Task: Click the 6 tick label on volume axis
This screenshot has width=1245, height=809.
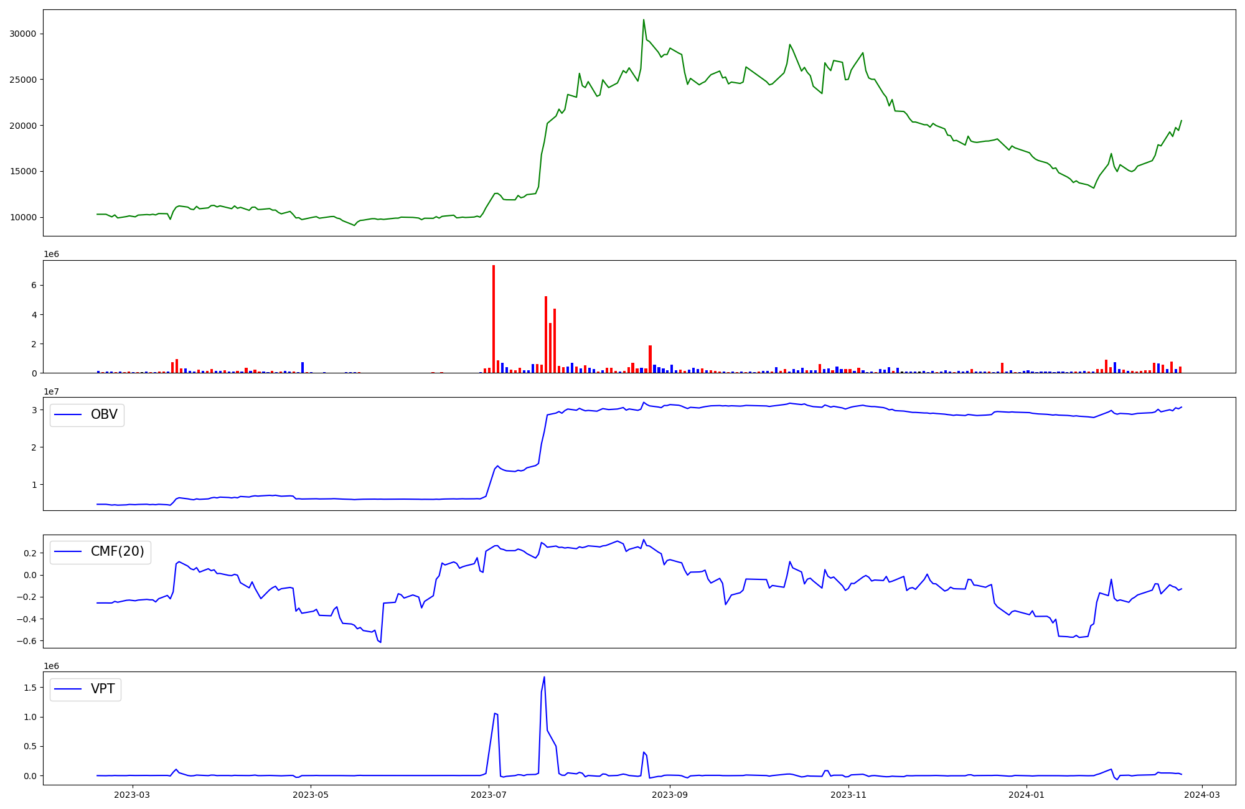Action: tap(34, 286)
